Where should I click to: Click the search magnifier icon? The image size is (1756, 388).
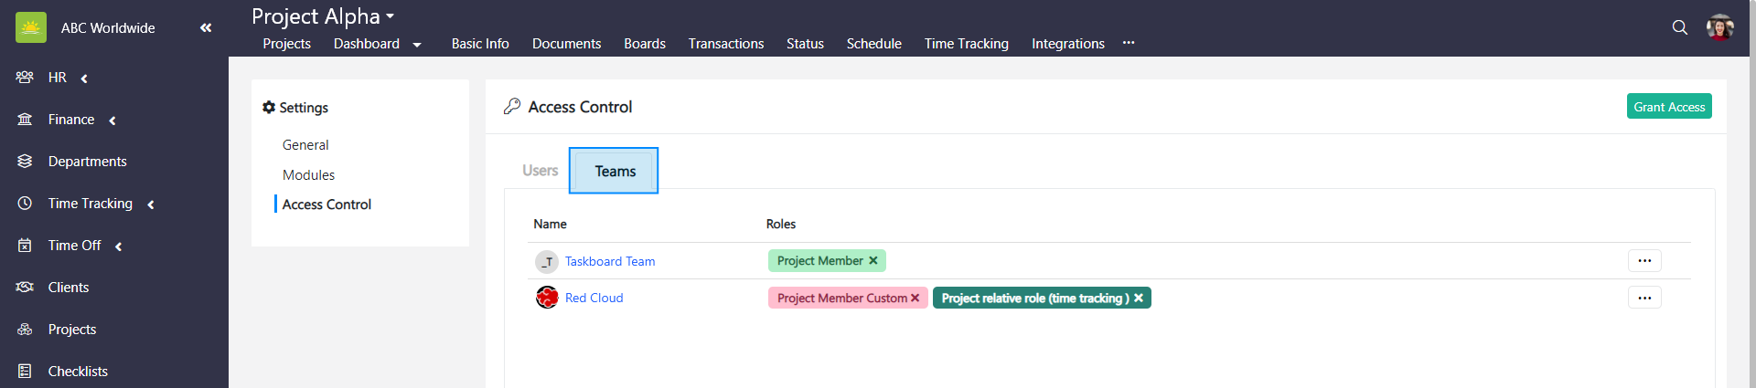coord(1679,27)
